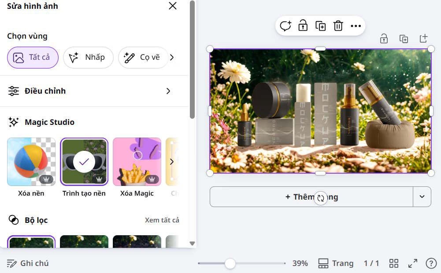Duplicate the selected image
441x273 pixels.
tap(321, 26)
